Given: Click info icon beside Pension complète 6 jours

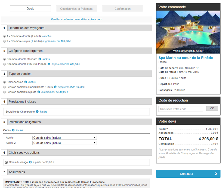Looking at the screenshot, I should coord(39,92).
